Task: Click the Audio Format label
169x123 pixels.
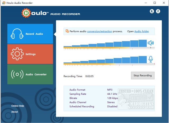Action: [77, 90]
